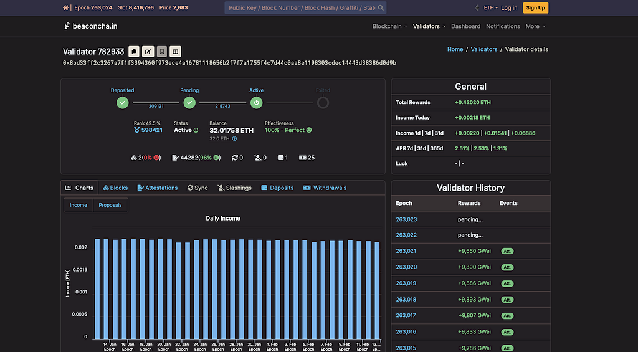The width and height of the screenshot is (638, 352).
Task: Click the balance help question icon
Action: pyautogui.click(x=234, y=139)
